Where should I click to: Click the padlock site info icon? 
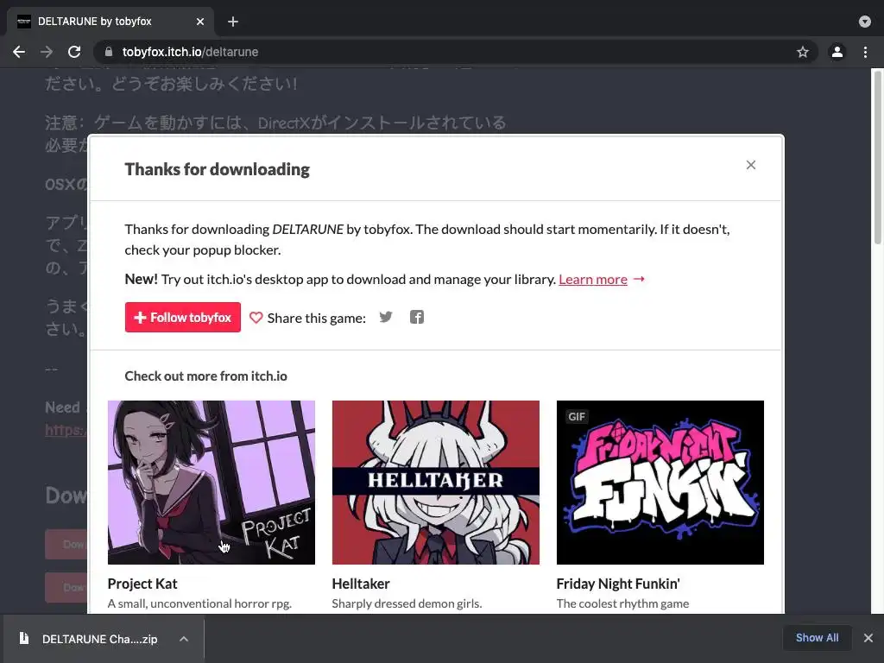[109, 52]
